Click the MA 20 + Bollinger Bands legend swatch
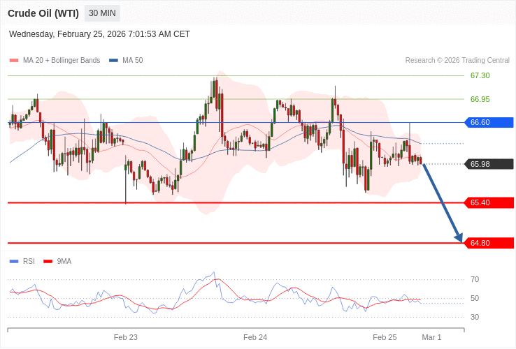Image resolution: width=516 pixels, height=349 pixels. coord(14,61)
